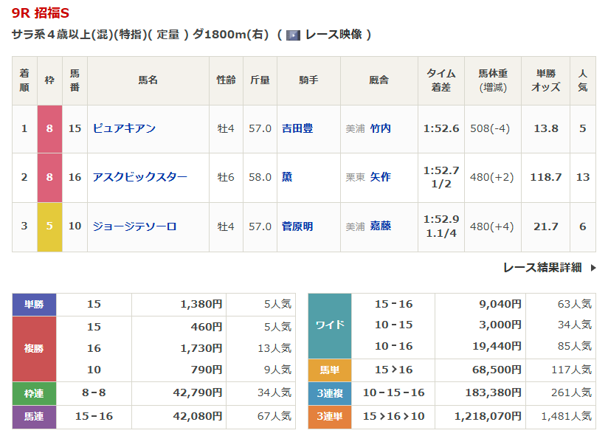
Task: Click trainer 矢作's name
Action: pos(381,177)
